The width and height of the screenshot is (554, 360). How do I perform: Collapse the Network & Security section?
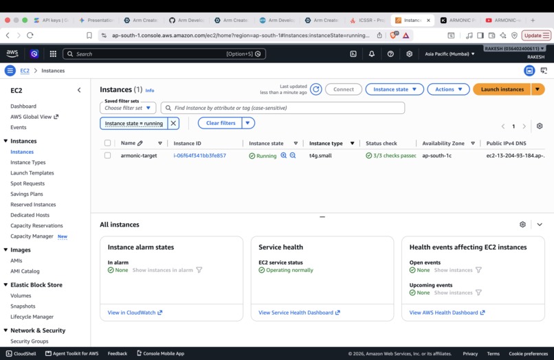coord(5,330)
